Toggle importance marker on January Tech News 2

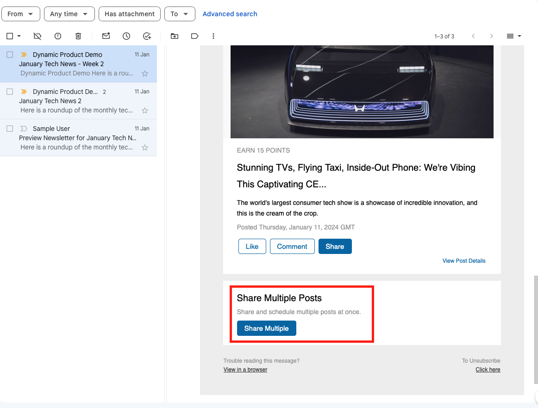pyautogui.click(x=24, y=92)
